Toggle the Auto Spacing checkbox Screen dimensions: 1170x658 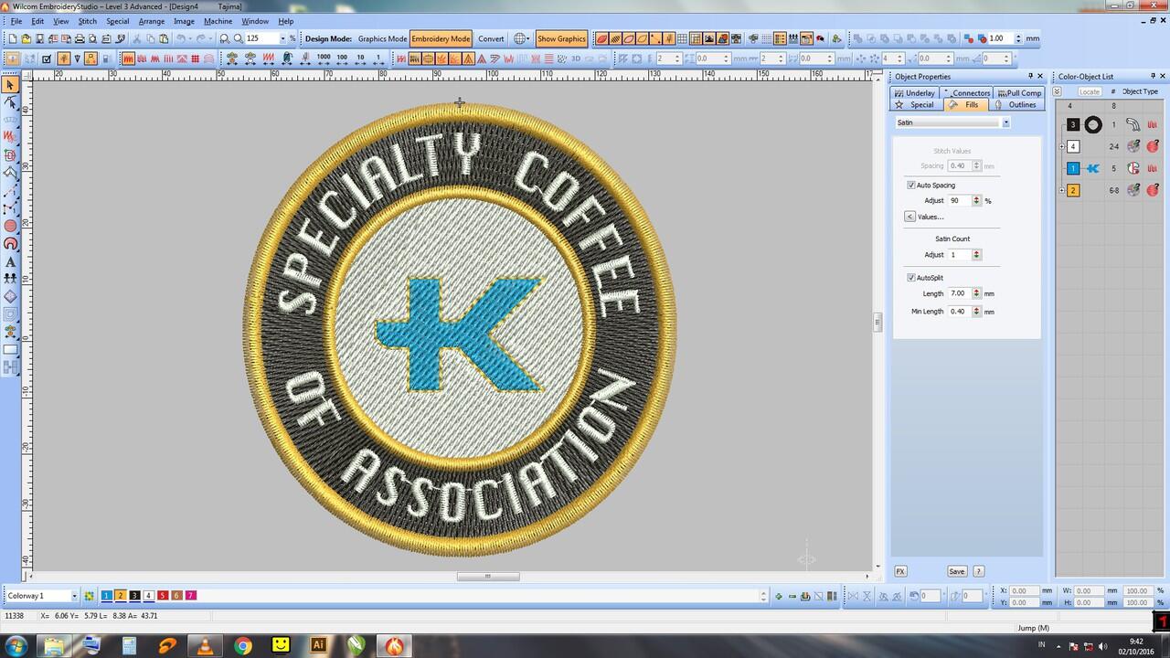click(x=911, y=185)
